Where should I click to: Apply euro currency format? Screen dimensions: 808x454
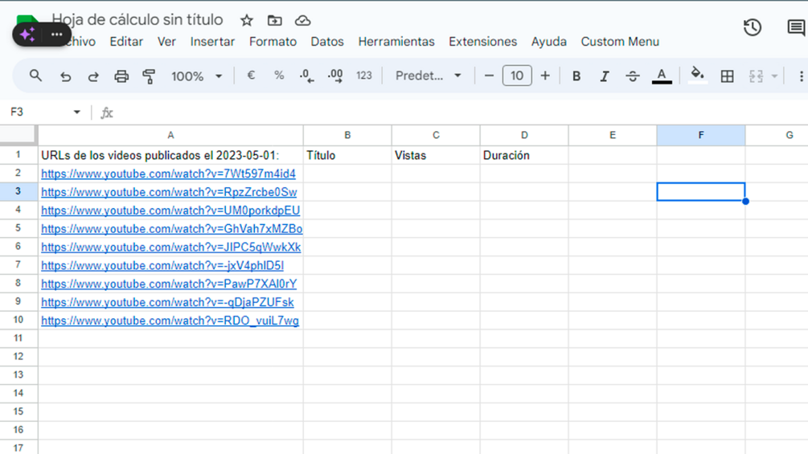[251, 76]
